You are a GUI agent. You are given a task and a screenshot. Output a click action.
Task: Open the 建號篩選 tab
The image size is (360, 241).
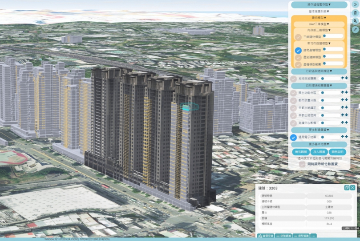[x=283, y=236]
